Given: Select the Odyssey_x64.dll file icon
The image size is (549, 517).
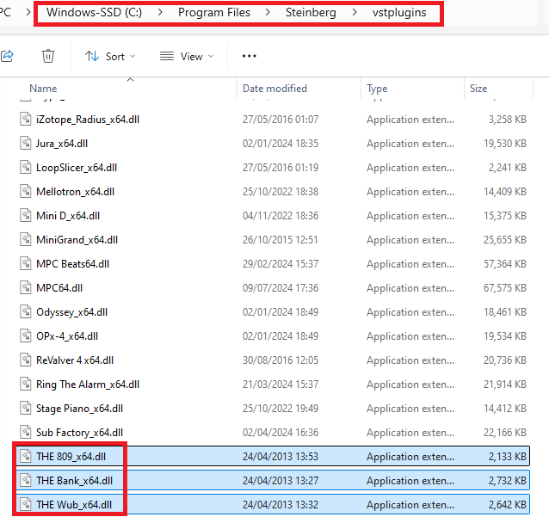Looking at the screenshot, I should [x=26, y=312].
